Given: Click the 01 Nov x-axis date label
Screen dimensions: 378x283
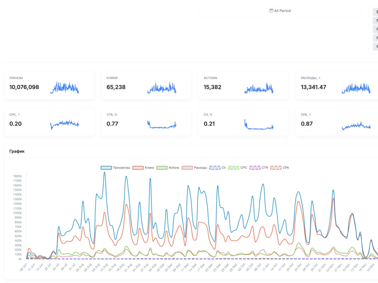Looking at the screenshot, I should coord(322,267).
